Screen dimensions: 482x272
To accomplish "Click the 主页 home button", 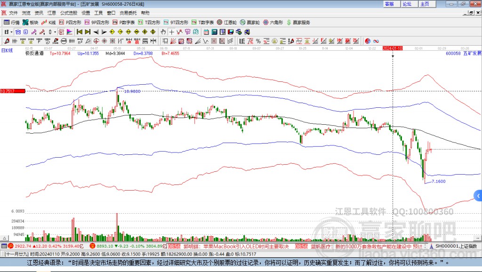I will 426,4.
